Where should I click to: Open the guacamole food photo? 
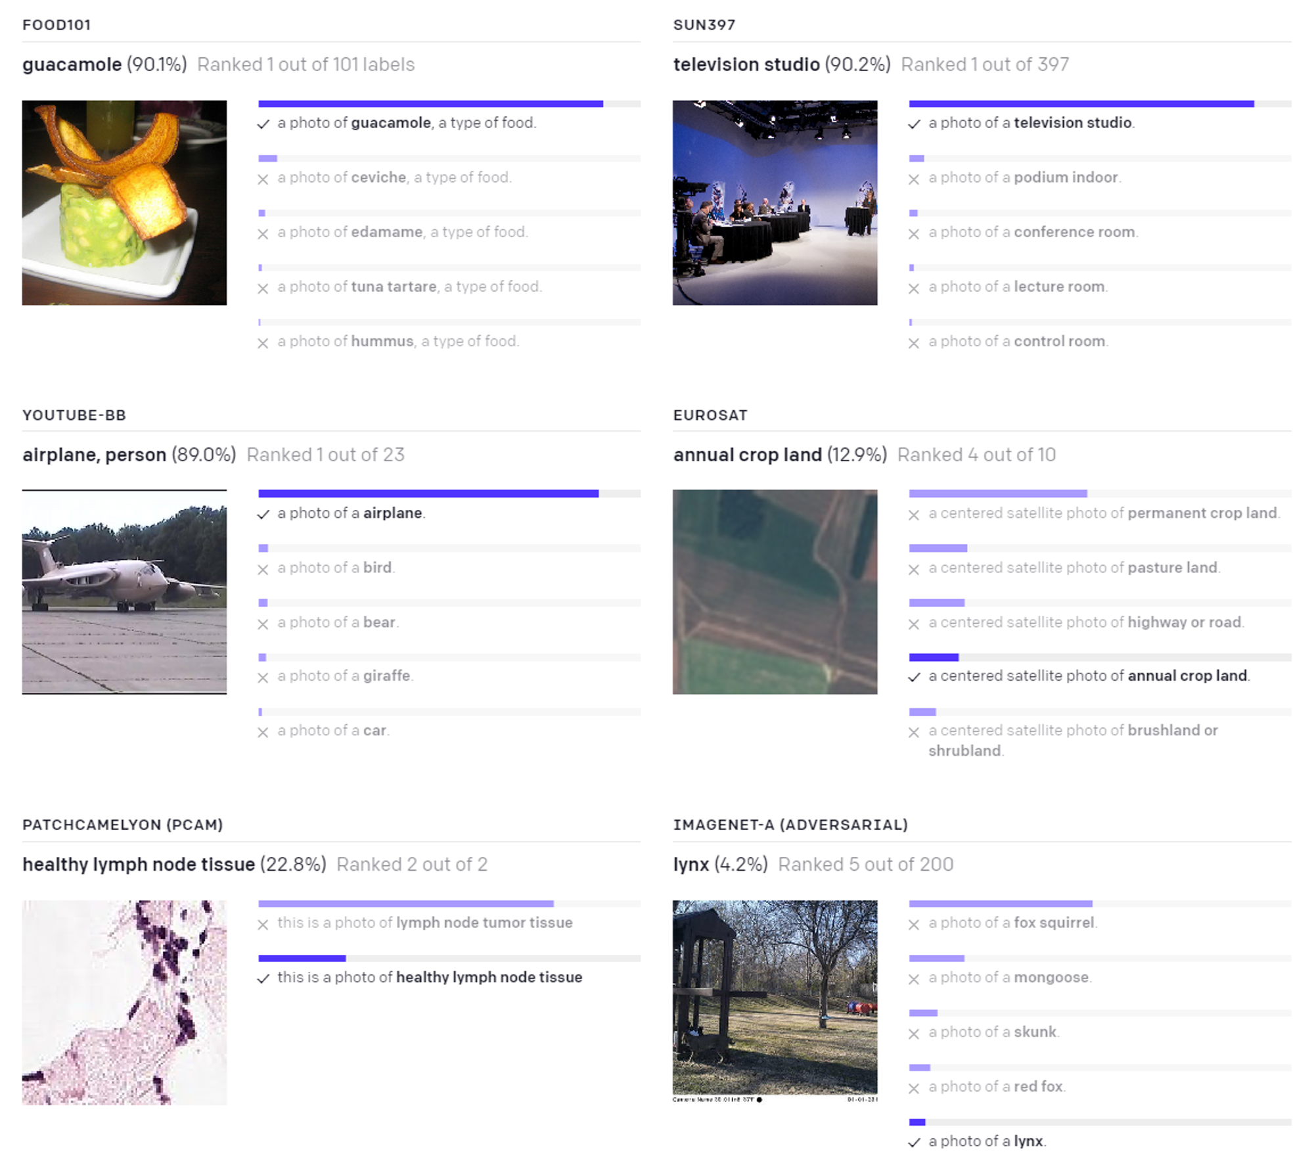click(x=124, y=202)
